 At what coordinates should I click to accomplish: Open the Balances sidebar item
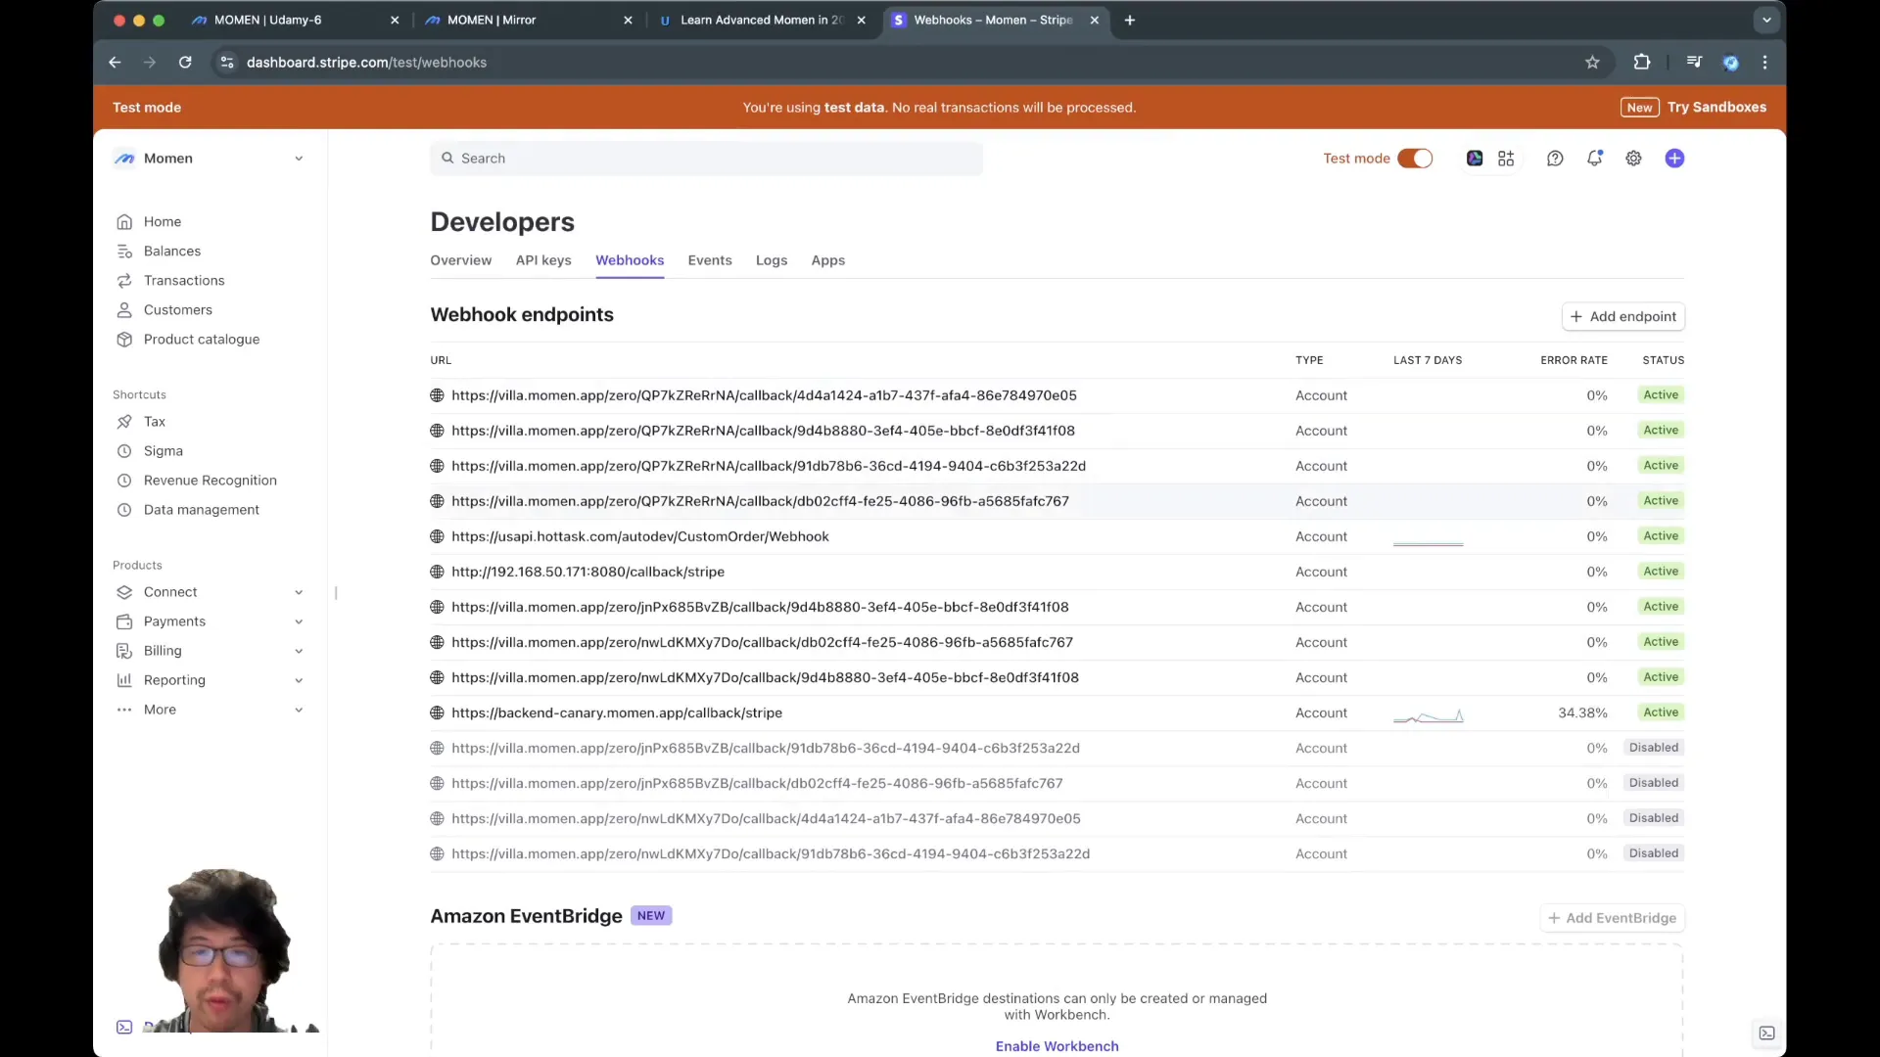coord(171,252)
